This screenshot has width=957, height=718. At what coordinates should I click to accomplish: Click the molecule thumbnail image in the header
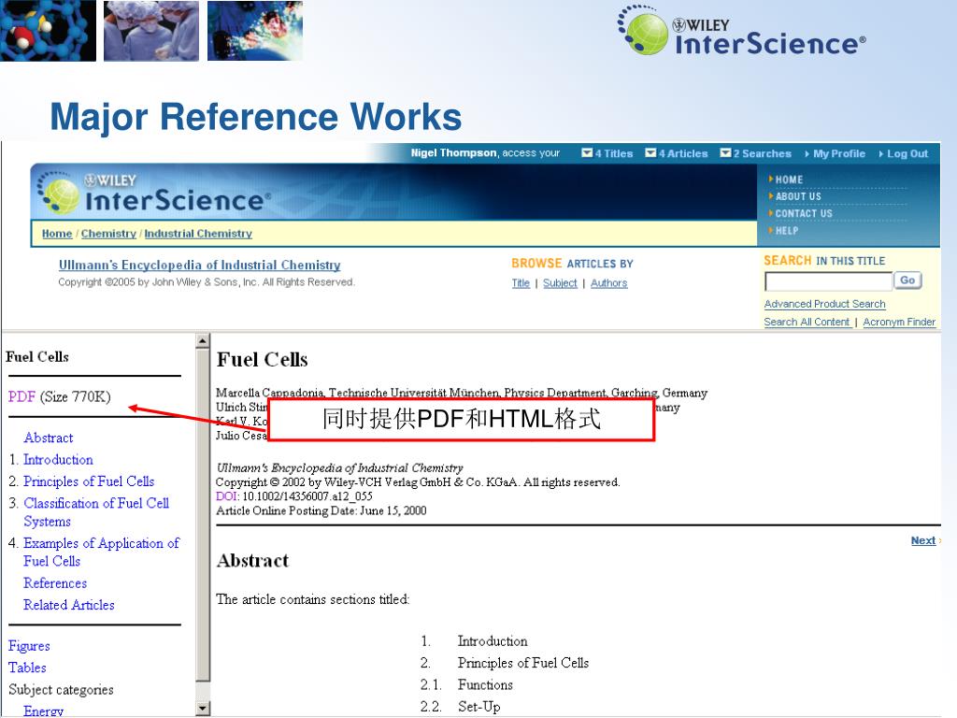[x=49, y=31]
